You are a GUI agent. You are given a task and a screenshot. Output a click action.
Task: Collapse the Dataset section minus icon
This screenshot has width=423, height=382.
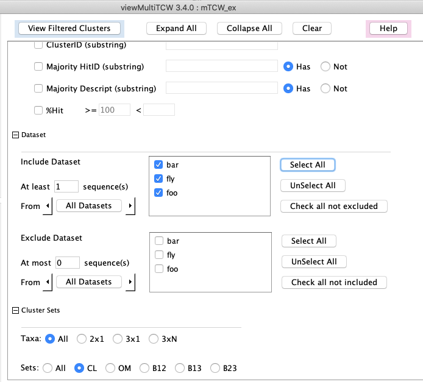[x=15, y=135]
